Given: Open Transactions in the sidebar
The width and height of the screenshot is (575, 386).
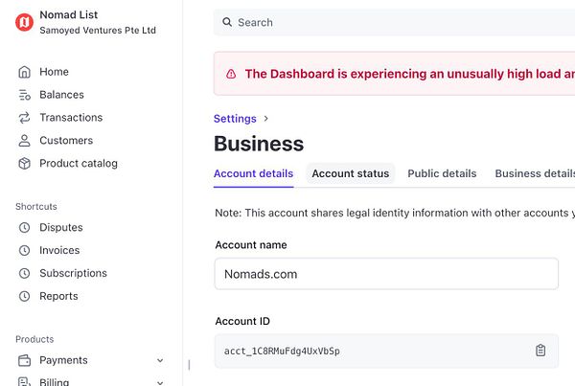Looking at the screenshot, I should click(70, 118).
